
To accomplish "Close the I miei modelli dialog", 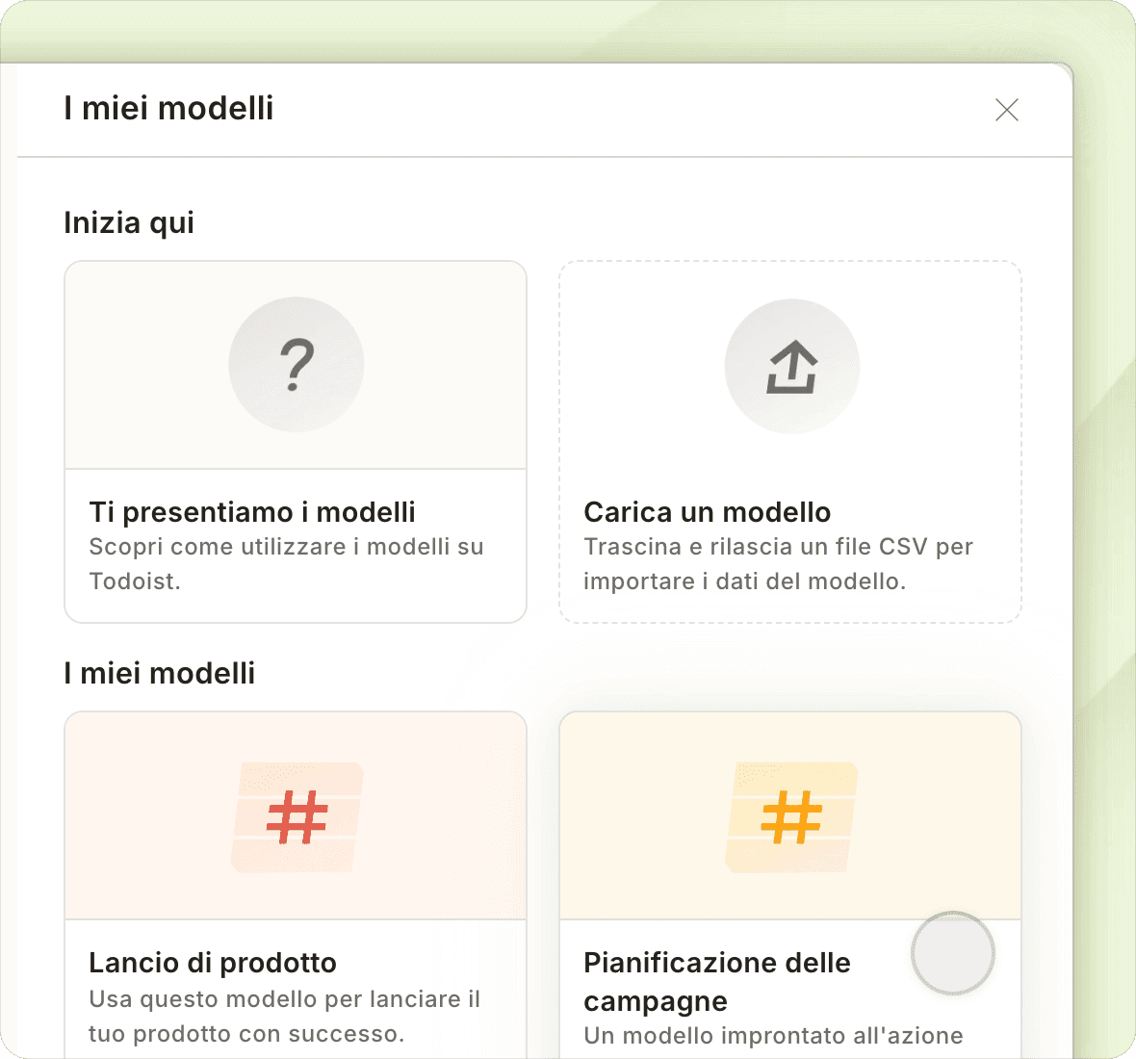I will 1006,110.
